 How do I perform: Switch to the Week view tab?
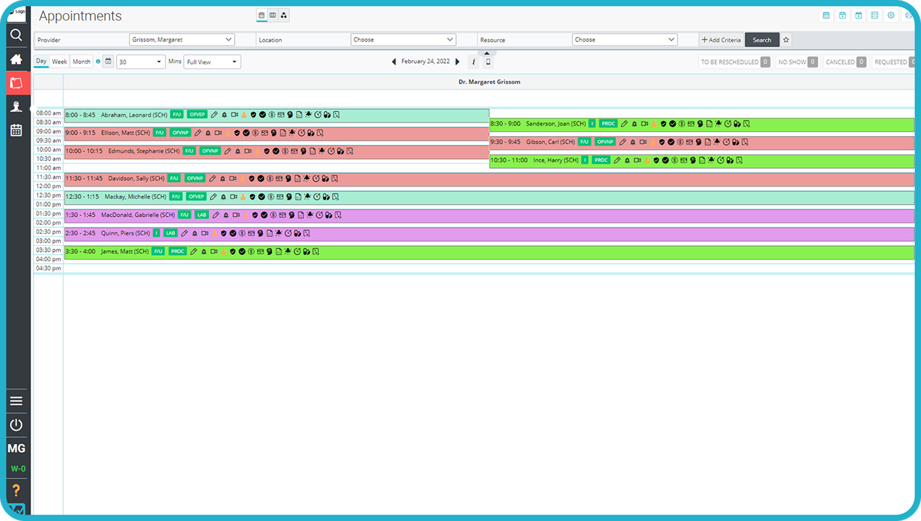60,62
